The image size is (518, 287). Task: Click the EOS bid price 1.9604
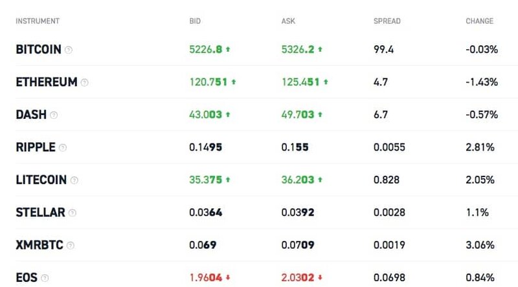[206, 279]
